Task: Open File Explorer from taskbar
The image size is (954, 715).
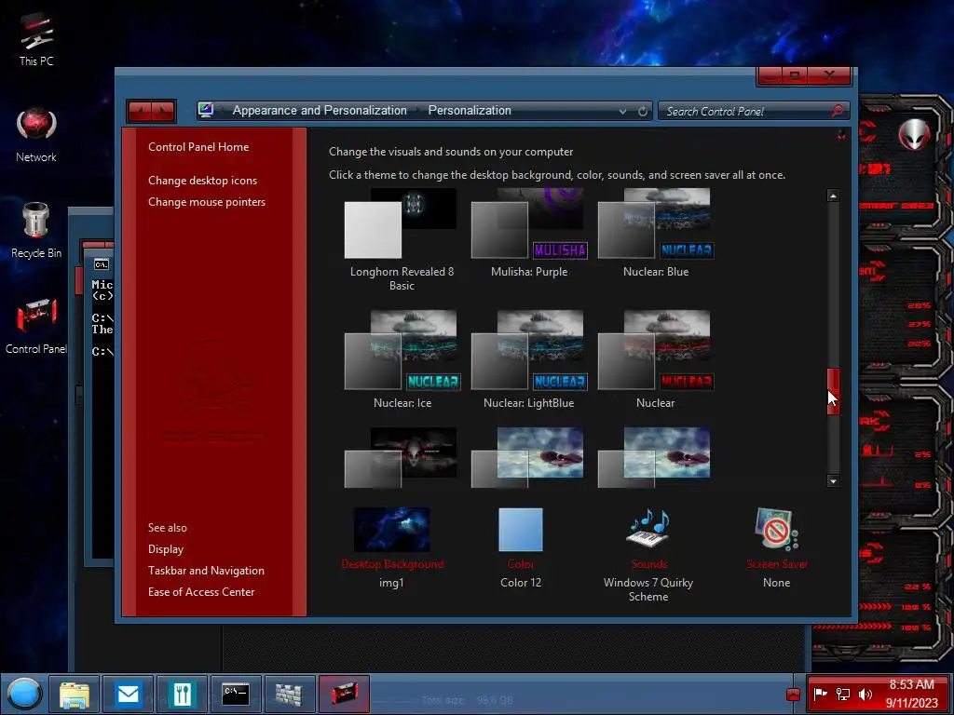Action: [75, 694]
